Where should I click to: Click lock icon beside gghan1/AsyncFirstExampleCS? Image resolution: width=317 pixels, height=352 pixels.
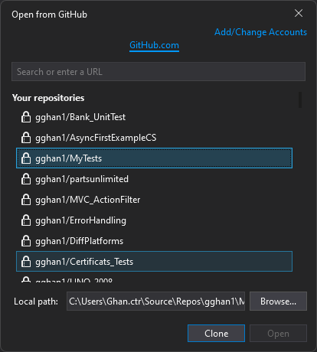tap(26, 138)
